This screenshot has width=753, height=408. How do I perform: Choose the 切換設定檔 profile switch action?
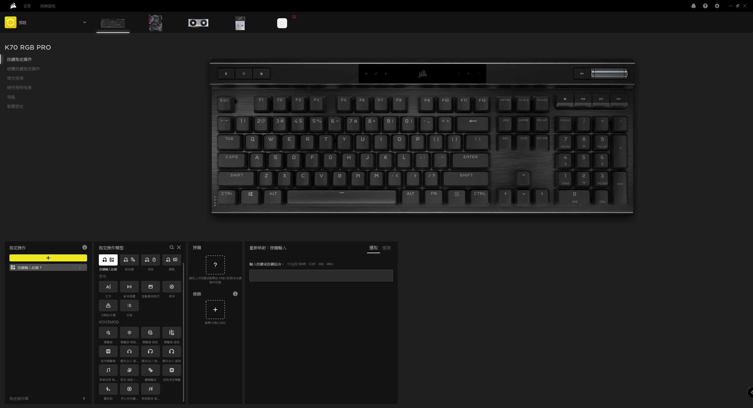(x=108, y=305)
